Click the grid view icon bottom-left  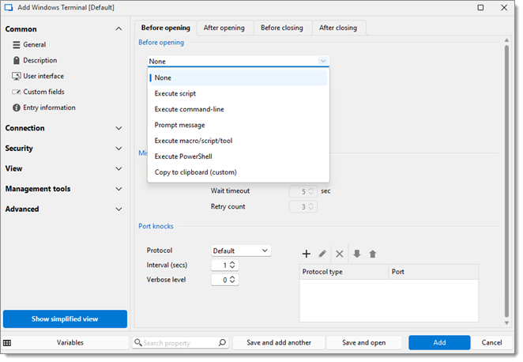coord(7,343)
